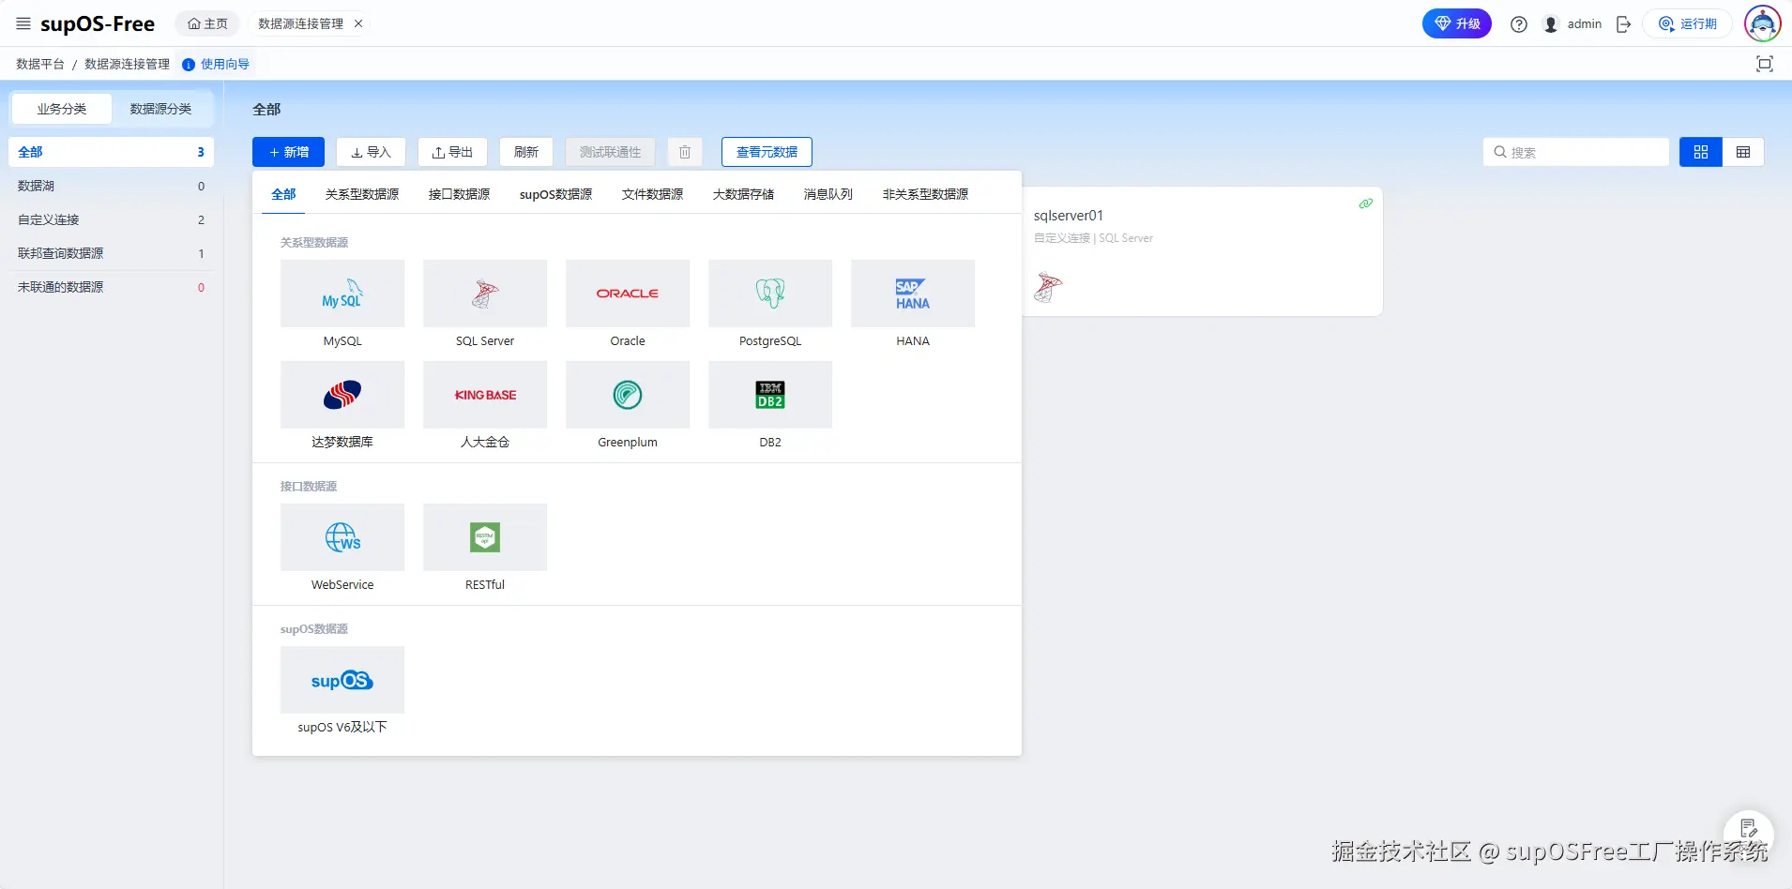Click the logout icon next to admin

point(1624,24)
